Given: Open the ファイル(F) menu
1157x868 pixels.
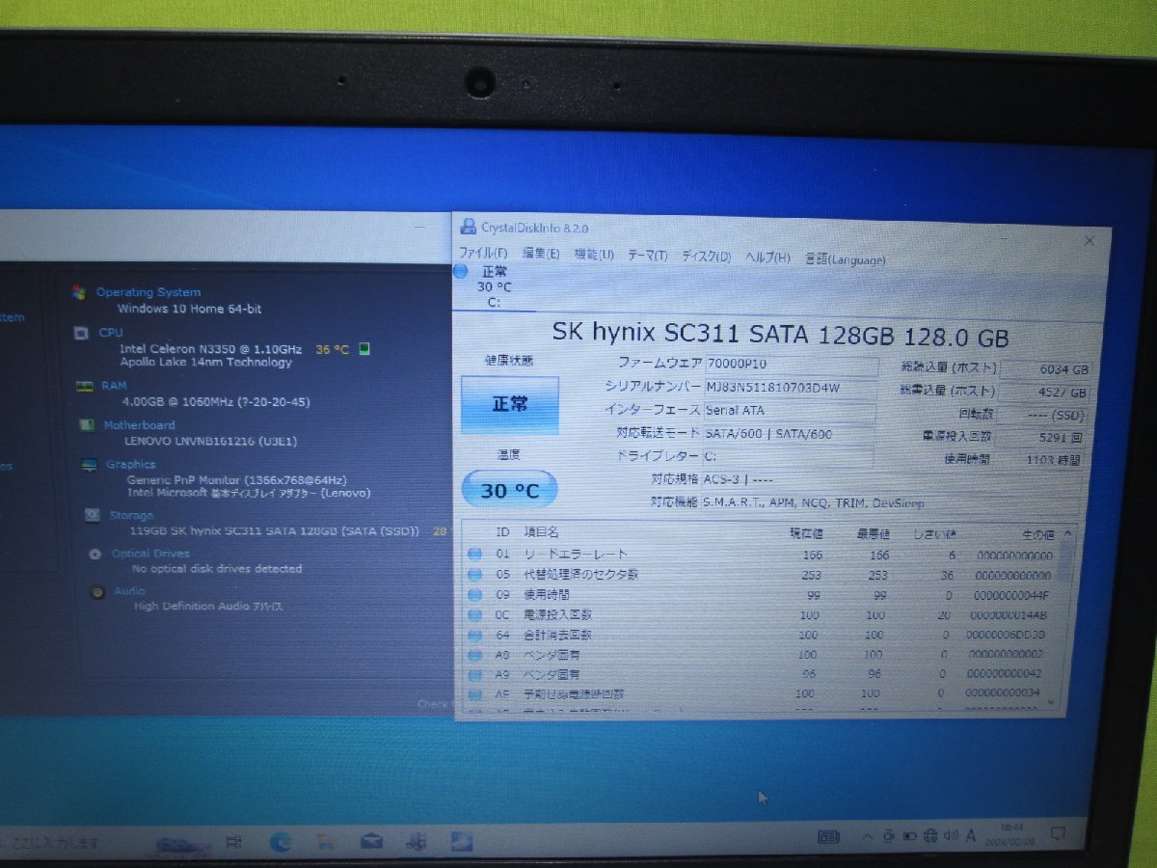Looking at the screenshot, I should 482,254.
